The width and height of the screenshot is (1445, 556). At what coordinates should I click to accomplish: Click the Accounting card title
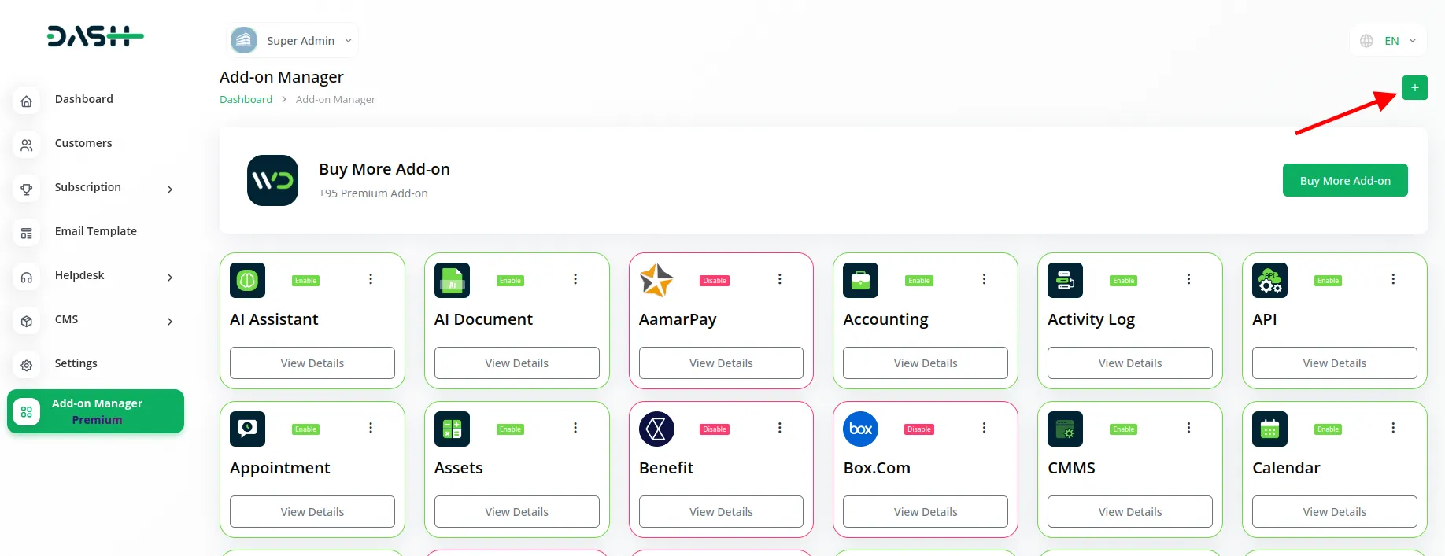coord(885,320)
